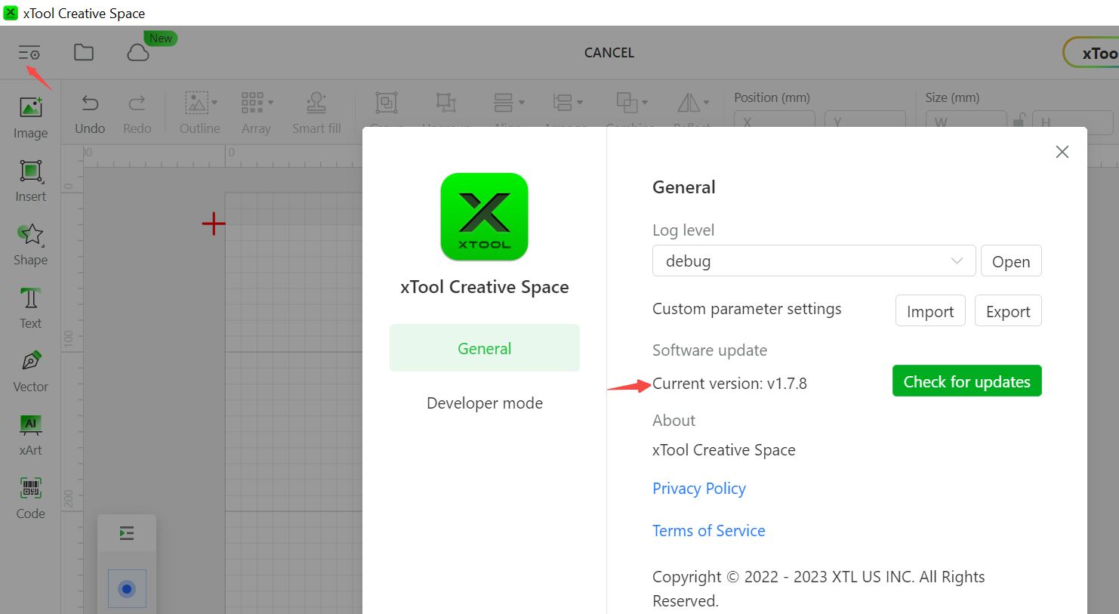
Task: Open the cloud storage icon marked New
Action: [138, 52]
